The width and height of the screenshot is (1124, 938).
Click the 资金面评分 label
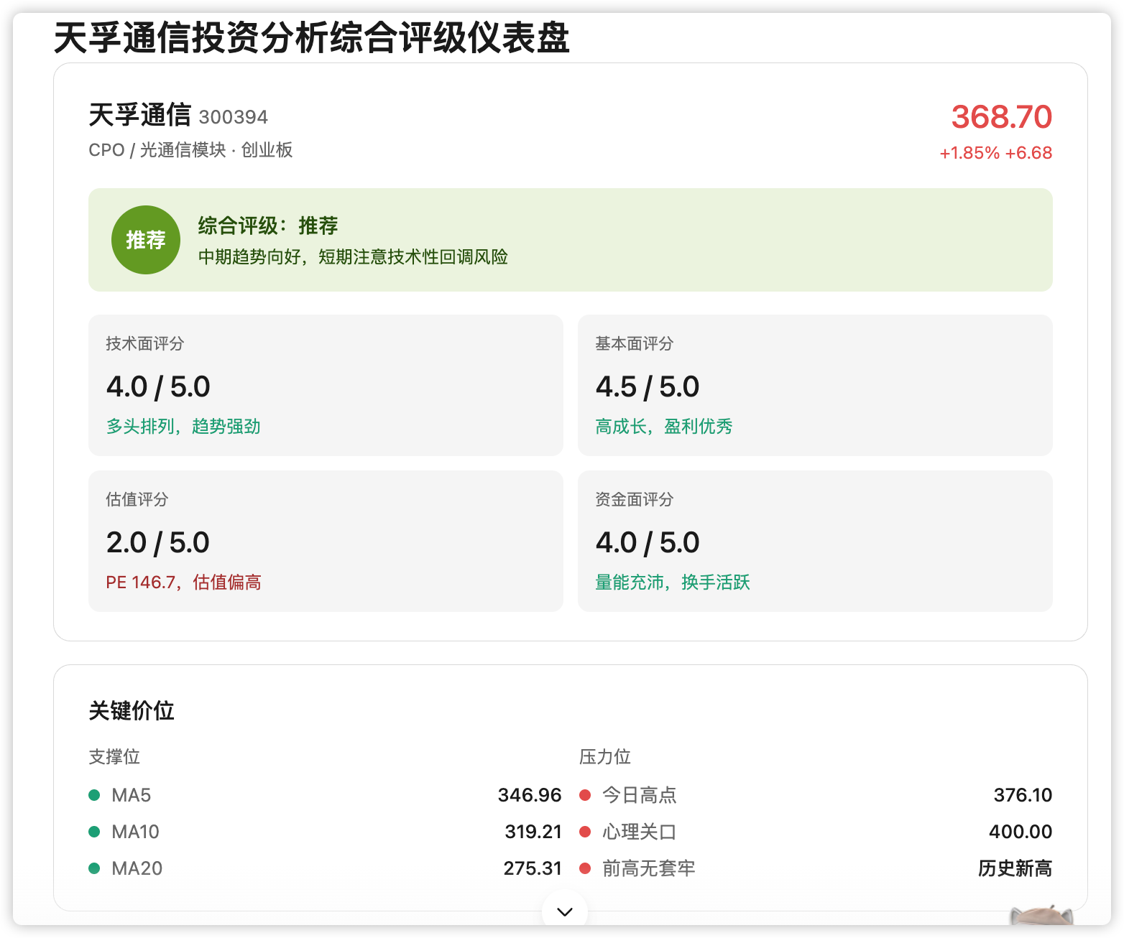[635, 499]
